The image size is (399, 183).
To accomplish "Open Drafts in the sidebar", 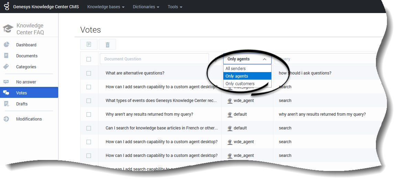I will pos(22,104).
